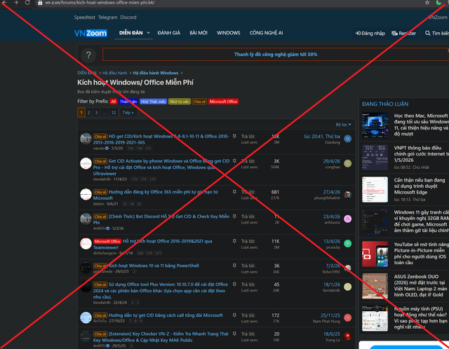Click dinhchungcm avatar on Teamviewer thread
Viewport: 449px width, 349px height.
pyautogui.click(x=86, y=244)
